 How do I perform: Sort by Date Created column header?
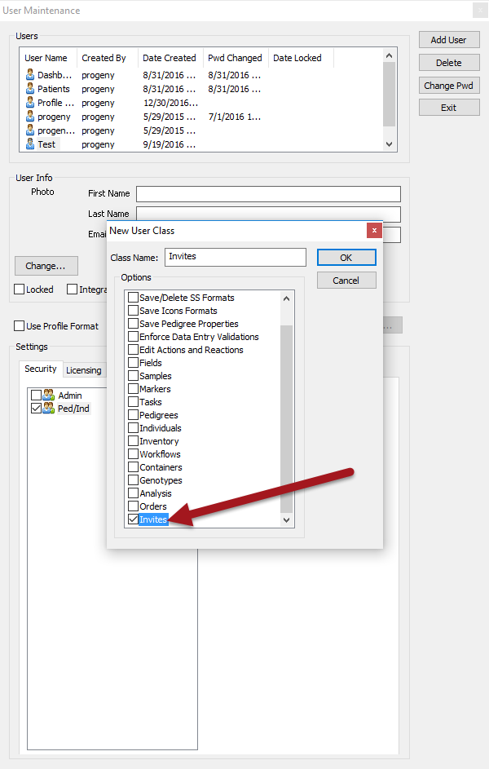170,58
